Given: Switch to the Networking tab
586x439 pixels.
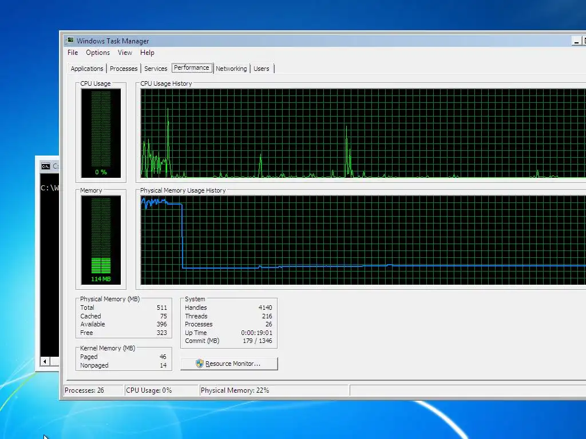Looking at the screenshot, I should pyautogui.click(x=231, y=69).
